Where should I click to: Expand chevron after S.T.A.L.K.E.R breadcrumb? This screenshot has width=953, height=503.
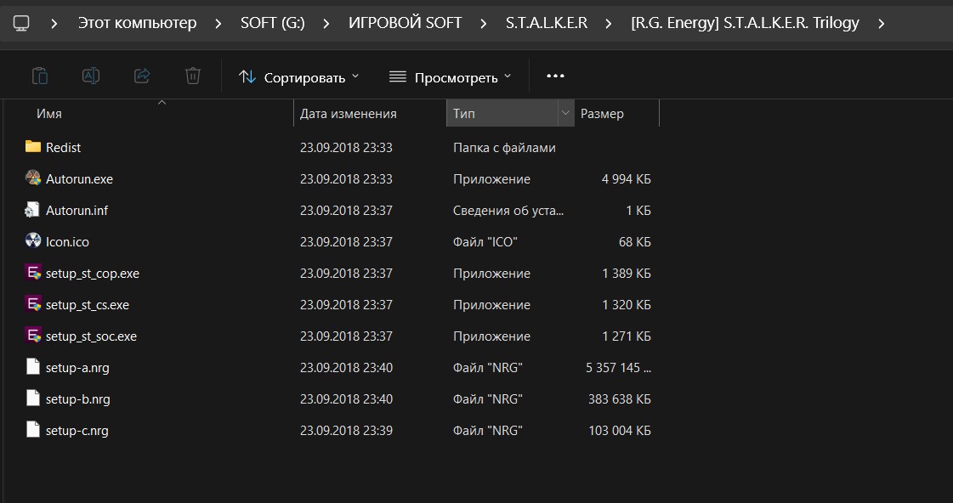pos(609,24)
